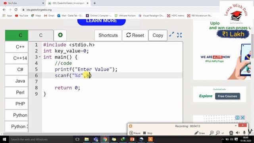Open Task View on the taskbar
The height and width of the screenshot is (143, 254).
[77, 139]
